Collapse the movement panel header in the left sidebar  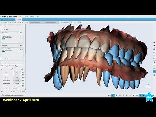[23, 58]
